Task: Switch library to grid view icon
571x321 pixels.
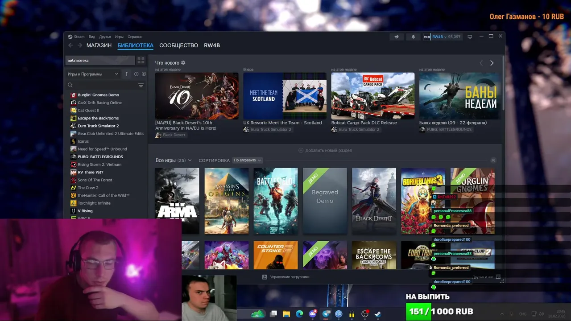Action: 141,60
